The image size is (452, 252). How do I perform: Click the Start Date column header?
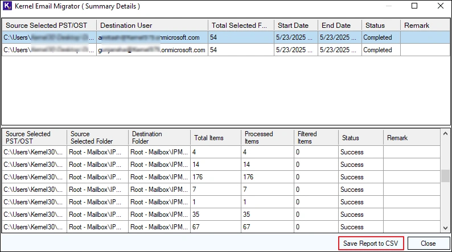[x=296, y=26]
